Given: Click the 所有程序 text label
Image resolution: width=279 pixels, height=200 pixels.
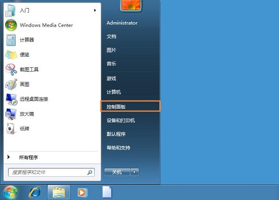Looking at the screenshot, I should [29, 157].
